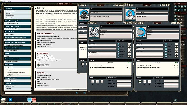Click the Steel Assassin token portrait

(x=94, y=32)
